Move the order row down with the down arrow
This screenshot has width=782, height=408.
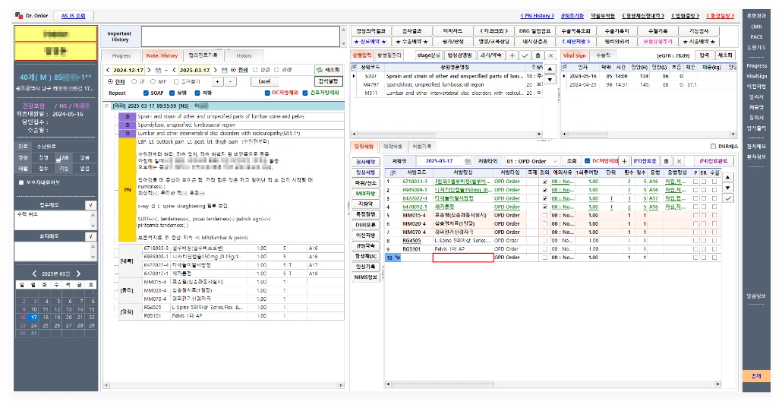click(729, 187)
